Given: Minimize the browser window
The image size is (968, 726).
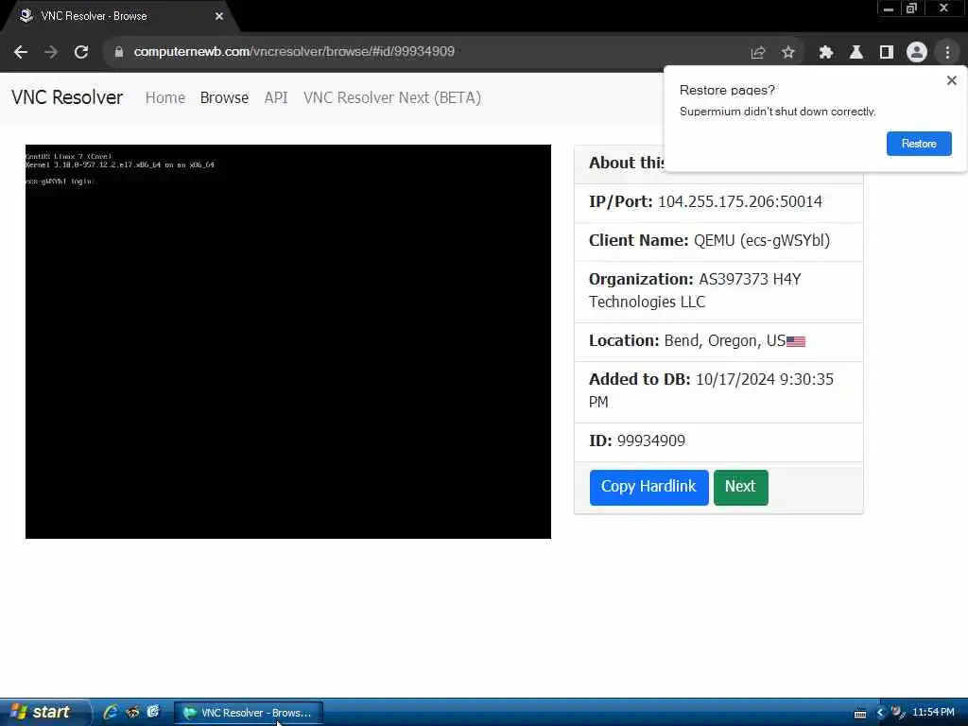Looking at the screenshot, I should coord(889,9).
